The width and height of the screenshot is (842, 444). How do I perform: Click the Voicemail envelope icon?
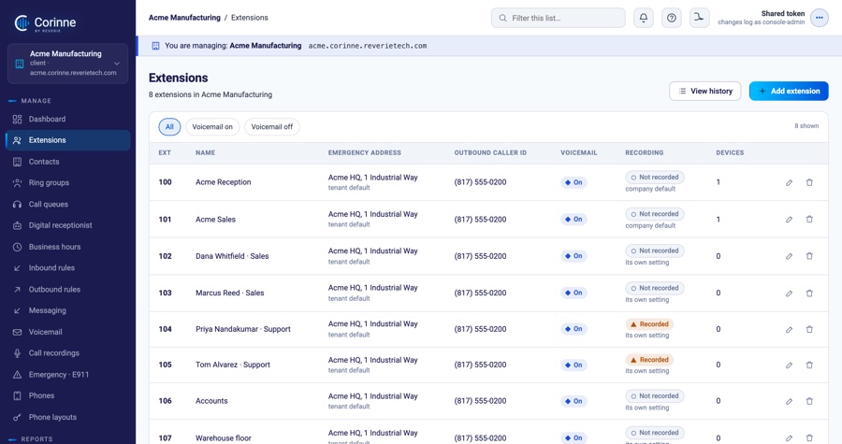click(17, 332)
